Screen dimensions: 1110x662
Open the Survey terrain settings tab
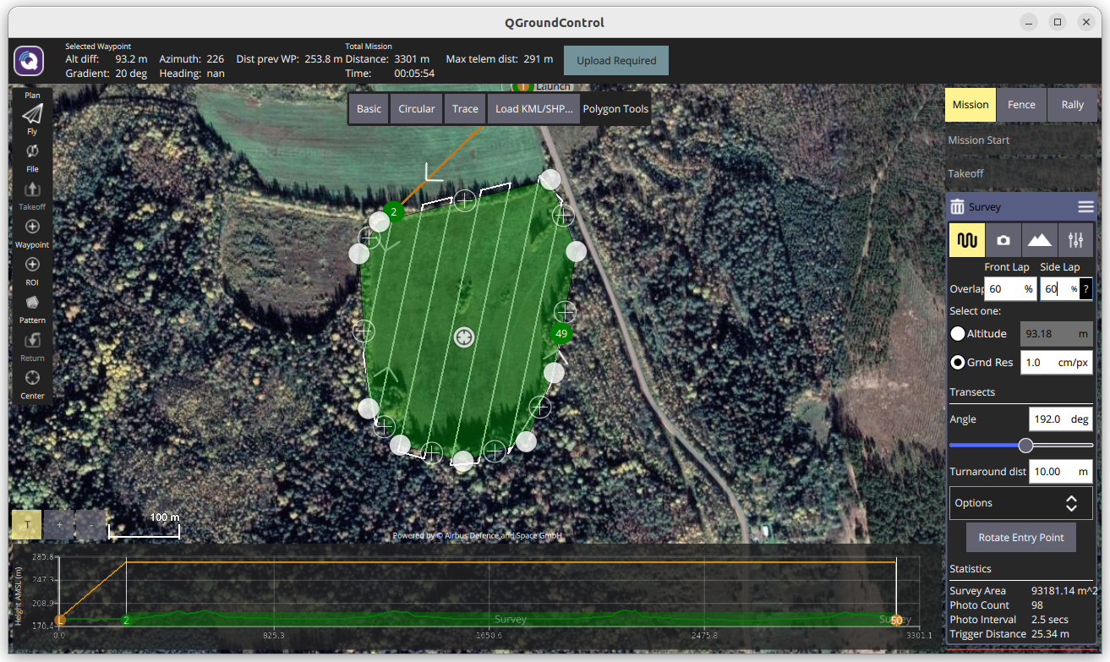point(1039,241)
